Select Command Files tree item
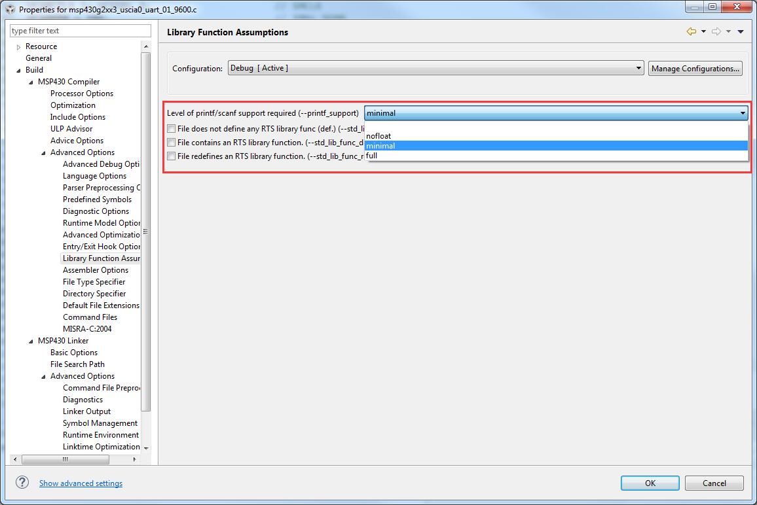 coord(90,317)
